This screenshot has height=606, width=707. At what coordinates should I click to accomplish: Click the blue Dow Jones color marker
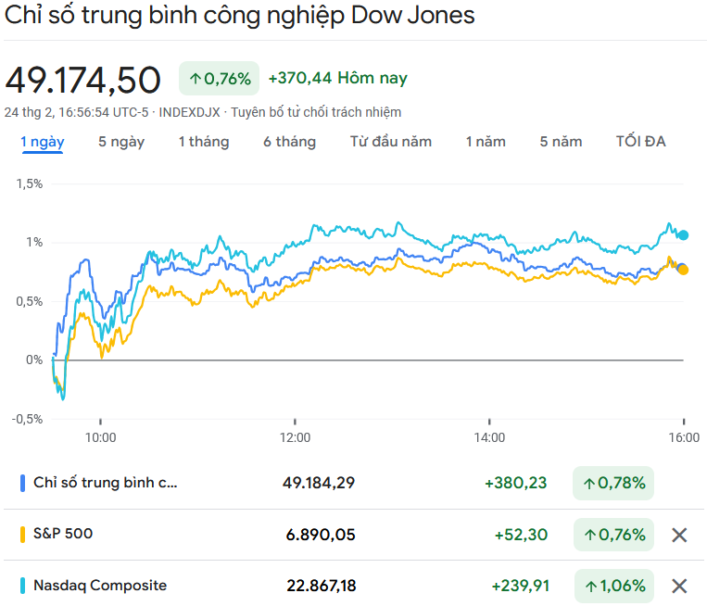coord(22,483)
